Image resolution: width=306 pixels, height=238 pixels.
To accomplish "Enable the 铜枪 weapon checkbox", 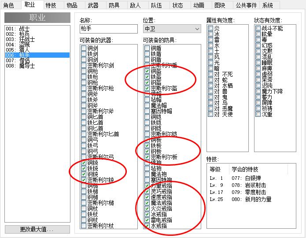I will pos(84,71).
